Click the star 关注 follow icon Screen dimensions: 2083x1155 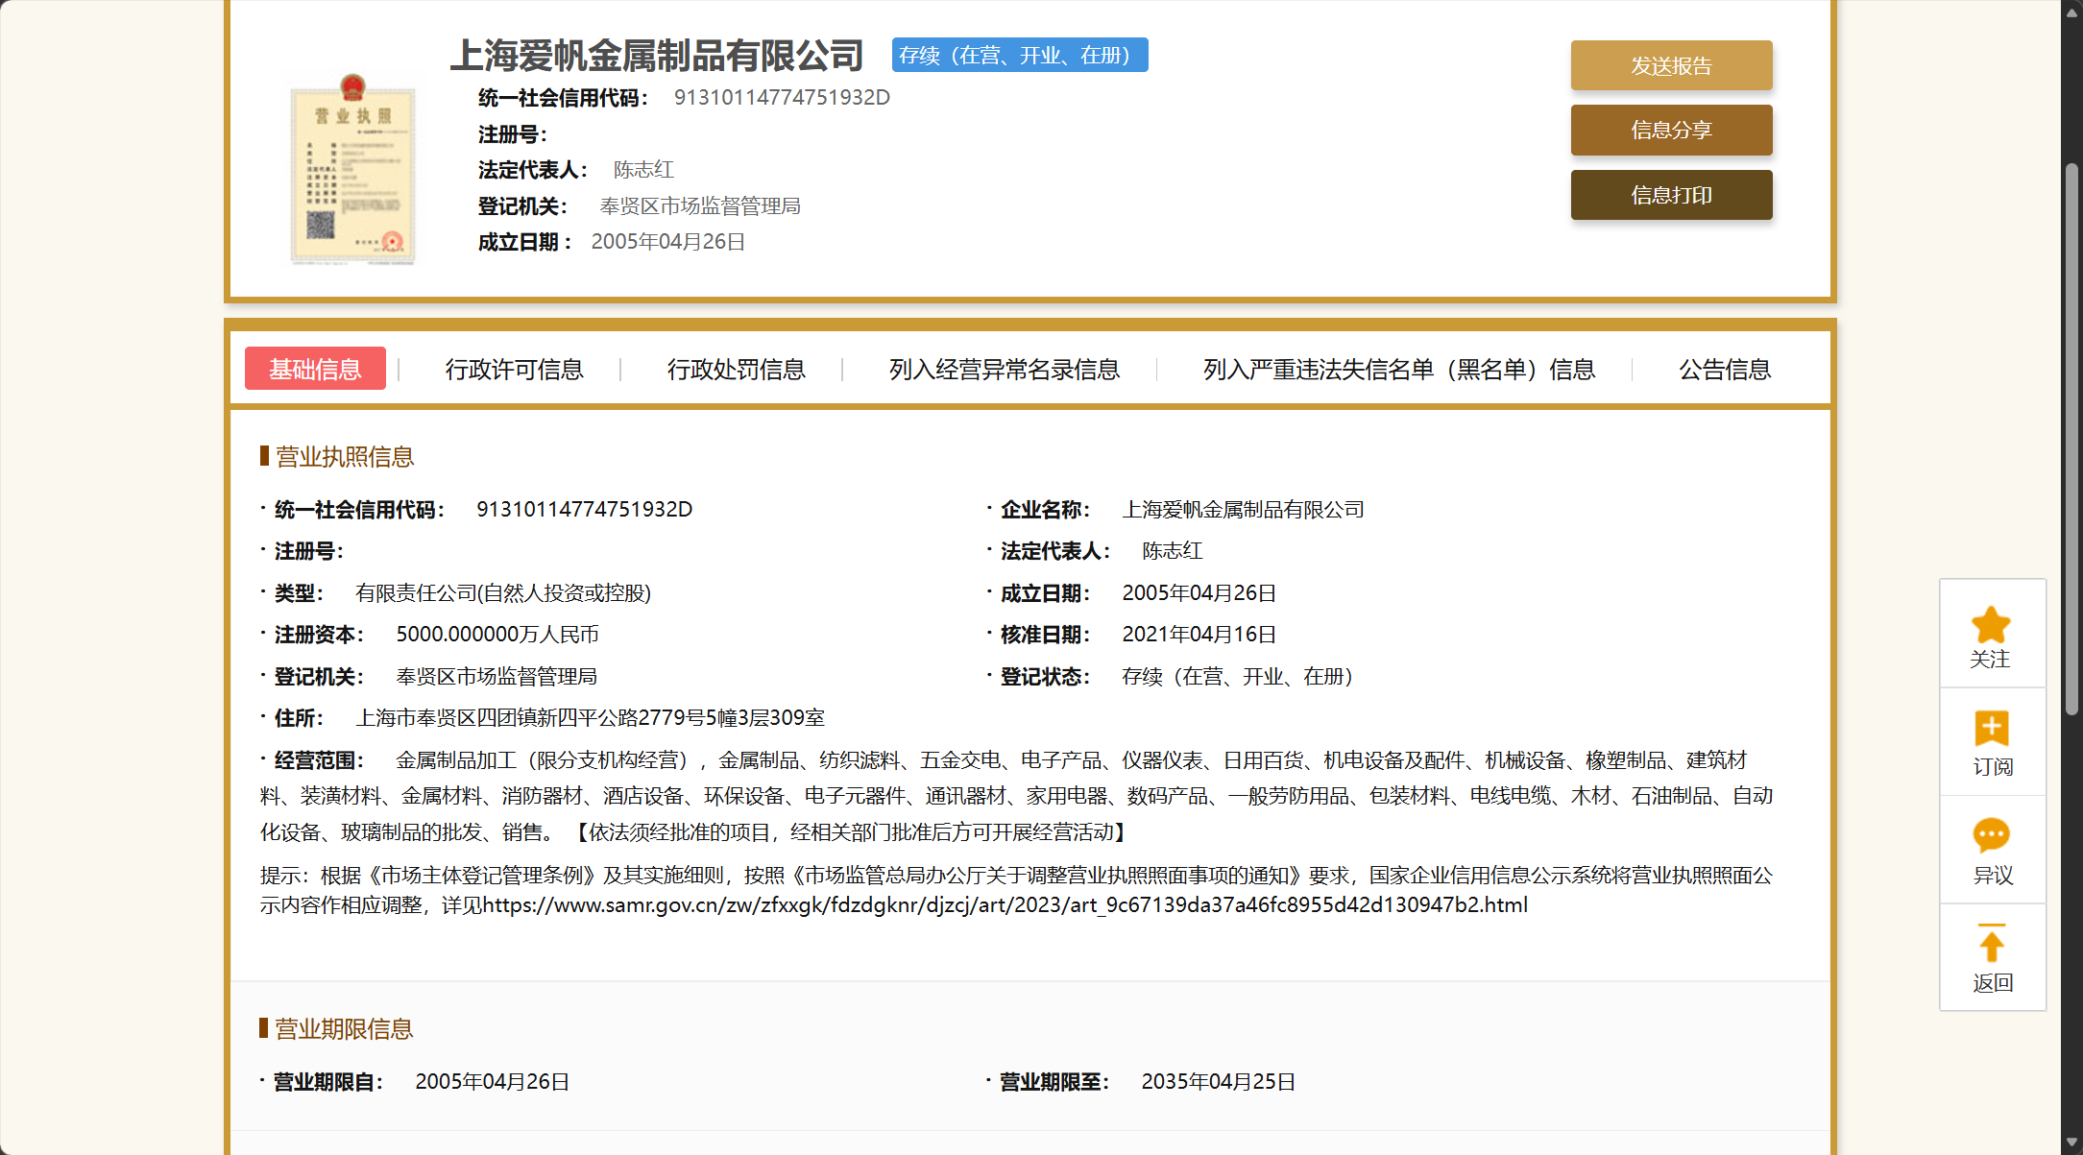[x=1991, y=626]
